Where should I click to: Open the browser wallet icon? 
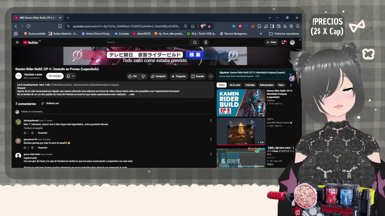pyautogui.click(x=278, y=26)
